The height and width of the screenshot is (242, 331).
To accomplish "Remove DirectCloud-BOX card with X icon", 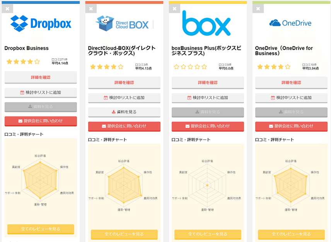I will [91, 9].
